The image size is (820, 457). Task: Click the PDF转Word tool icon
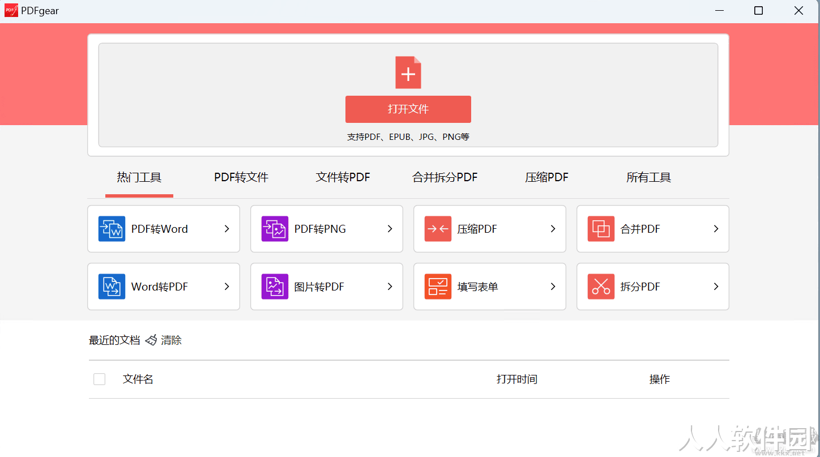click(112, 229)
